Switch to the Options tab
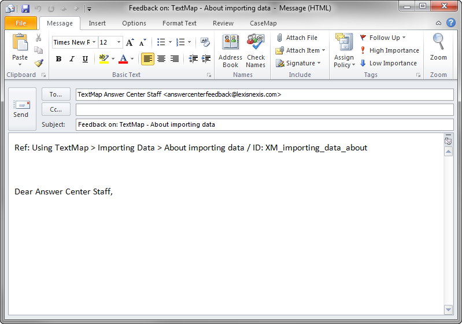The image size is (462, 324). [134, 23]
